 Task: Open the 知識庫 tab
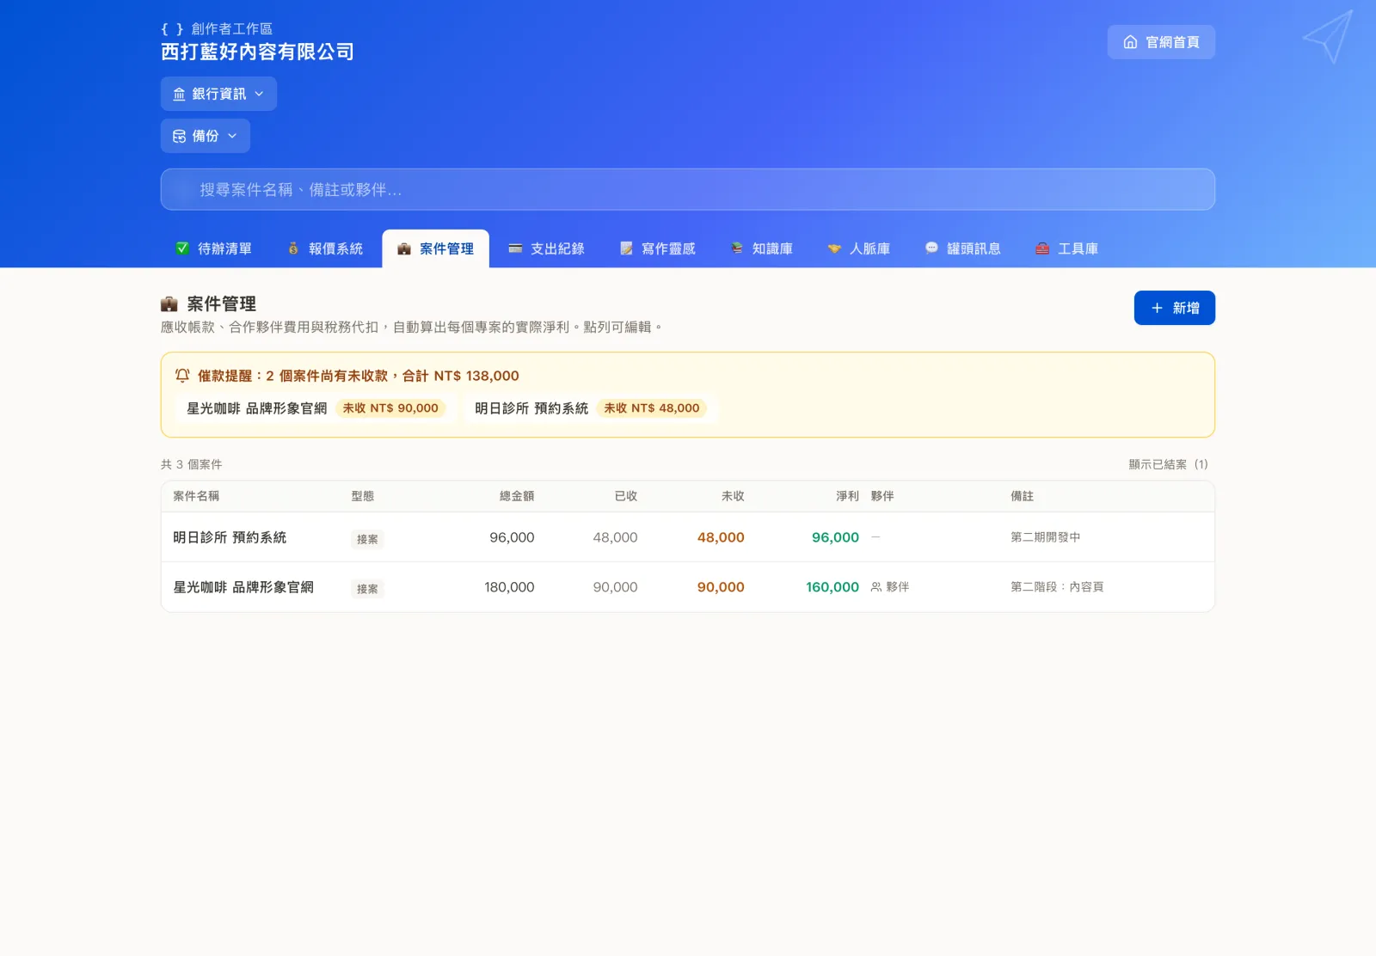coord(762,248)
